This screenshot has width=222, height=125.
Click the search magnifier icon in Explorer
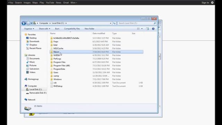pyautogui.click(x=155, y=23)
